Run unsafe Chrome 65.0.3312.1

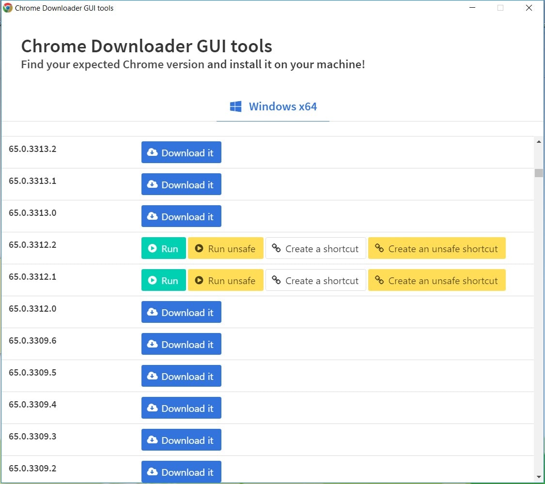click(226, 280)
